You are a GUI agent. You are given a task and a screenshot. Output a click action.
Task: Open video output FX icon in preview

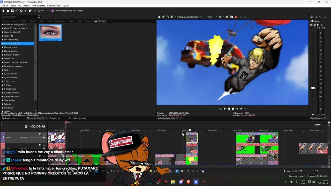click(x=168, y=17)
